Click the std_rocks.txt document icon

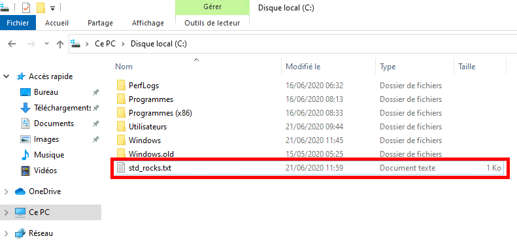[121, 168]
